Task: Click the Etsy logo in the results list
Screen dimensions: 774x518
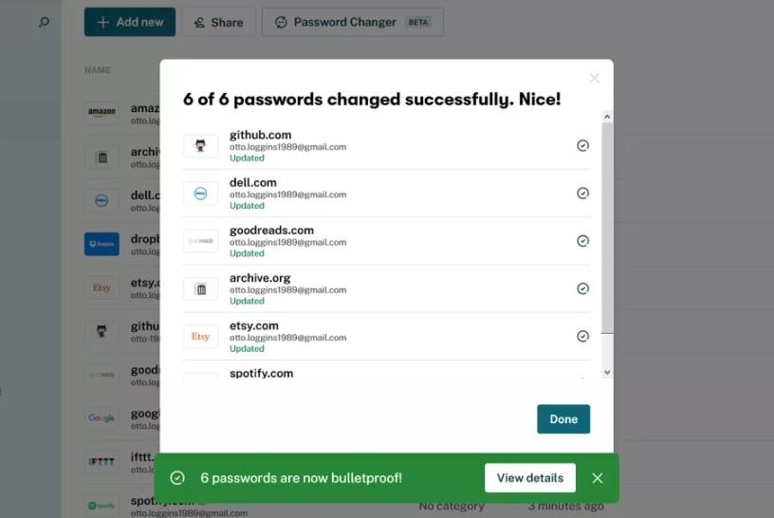Action: point(200,336)
